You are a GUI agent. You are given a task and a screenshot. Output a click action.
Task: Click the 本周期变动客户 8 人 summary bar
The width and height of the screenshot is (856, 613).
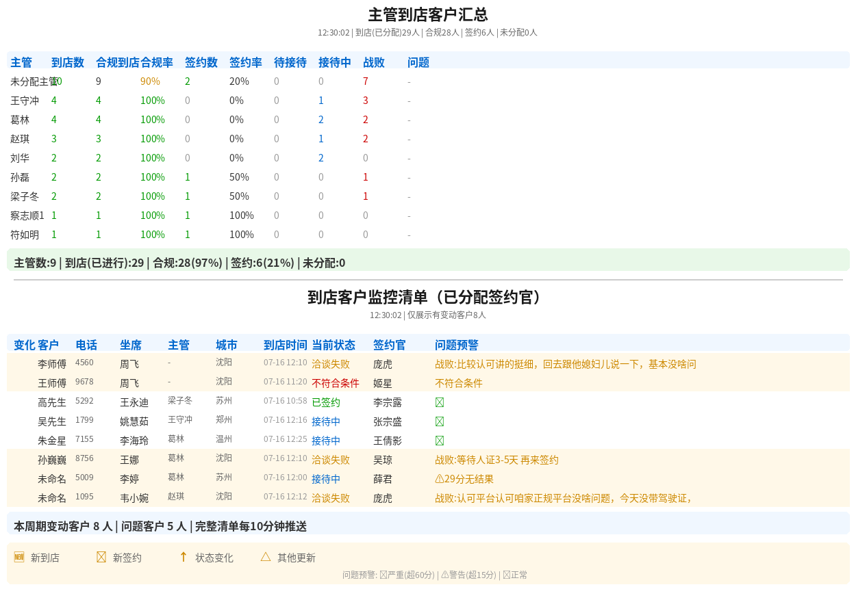coord(428,523)
